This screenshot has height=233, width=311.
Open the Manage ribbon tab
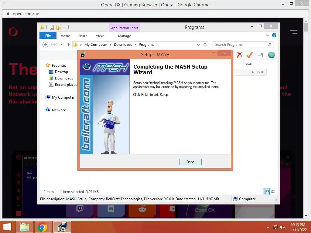(124, 36)
